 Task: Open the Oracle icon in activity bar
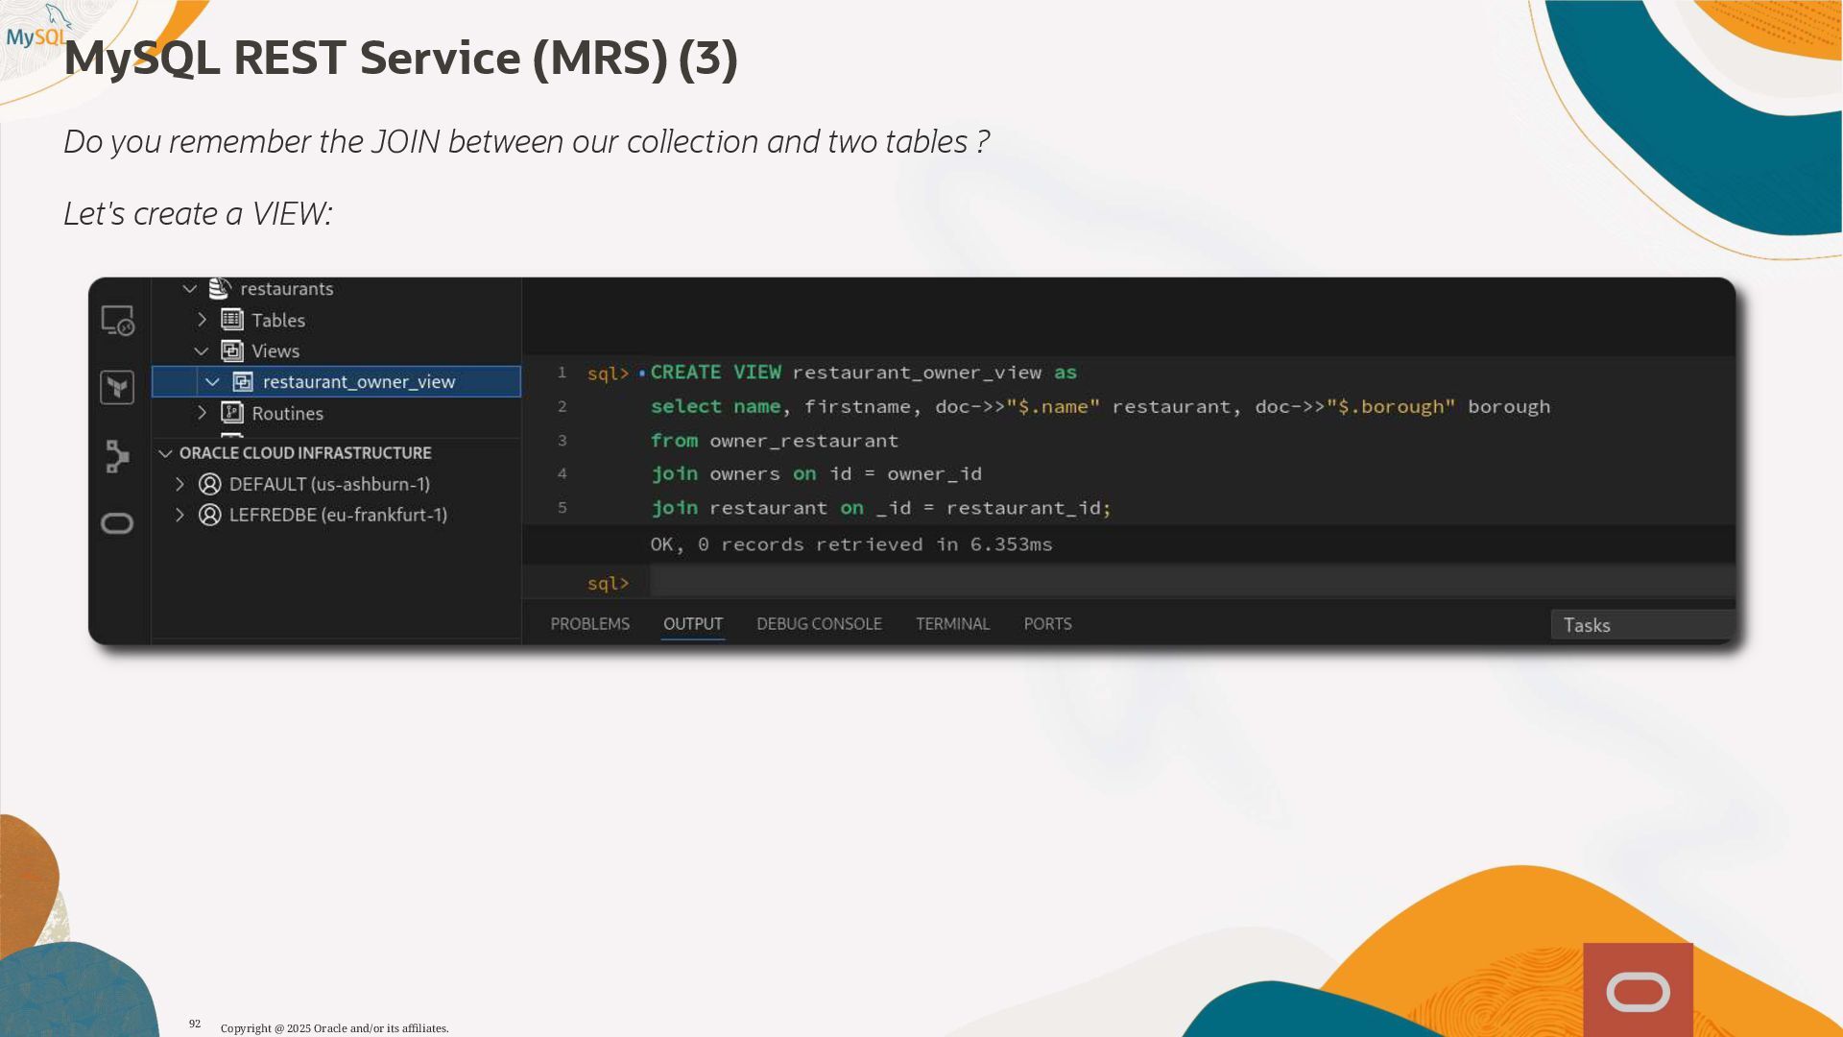pos(117,523)
